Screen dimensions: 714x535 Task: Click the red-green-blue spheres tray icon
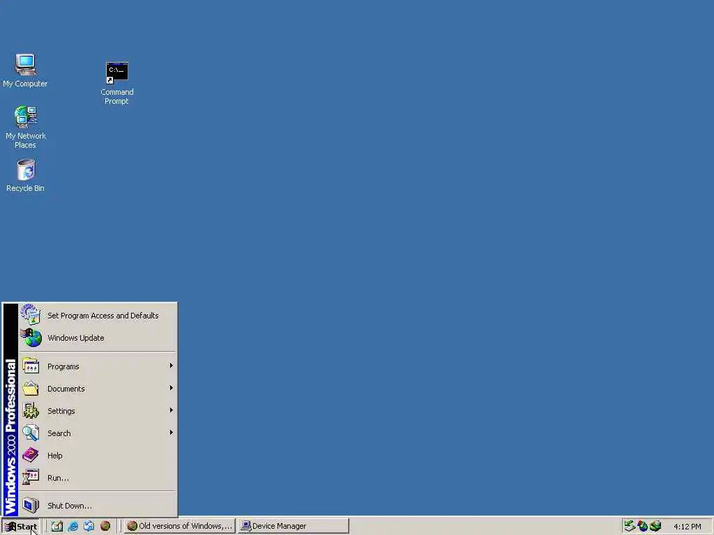pyautogui.click(x=642, y=526)
